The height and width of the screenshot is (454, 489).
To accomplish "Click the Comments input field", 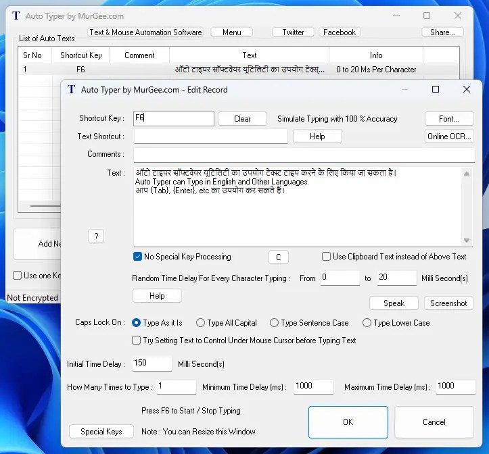I will click(304, 155).
